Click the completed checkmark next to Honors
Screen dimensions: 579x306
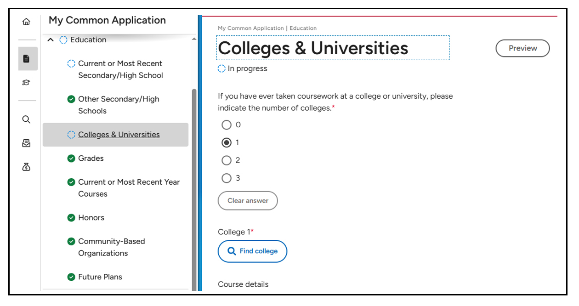tap(71, 217)
